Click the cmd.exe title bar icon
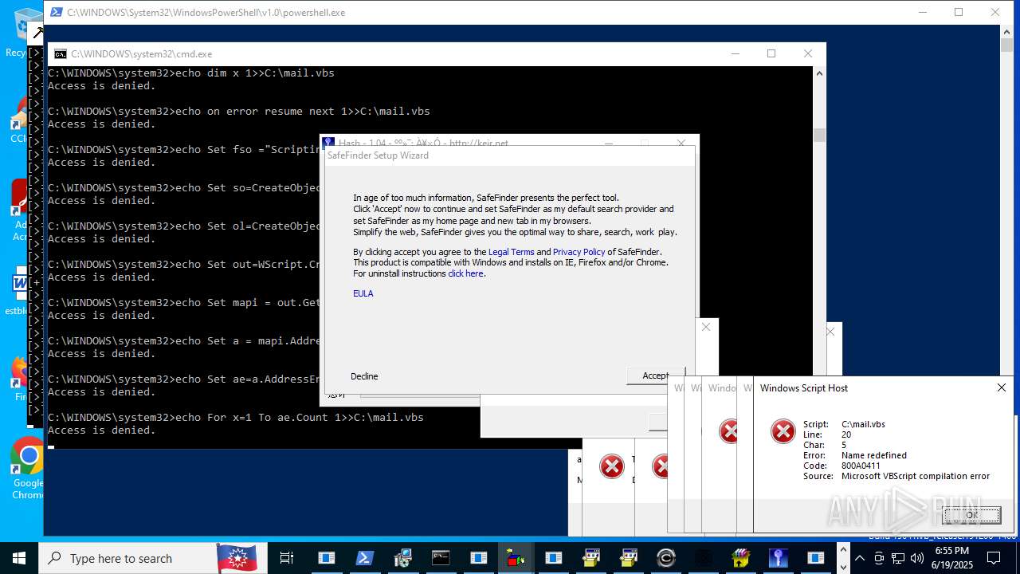 click(x=60, y=54)
